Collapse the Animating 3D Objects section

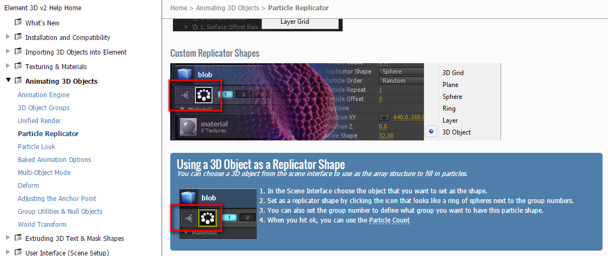[x=8, y=80]
